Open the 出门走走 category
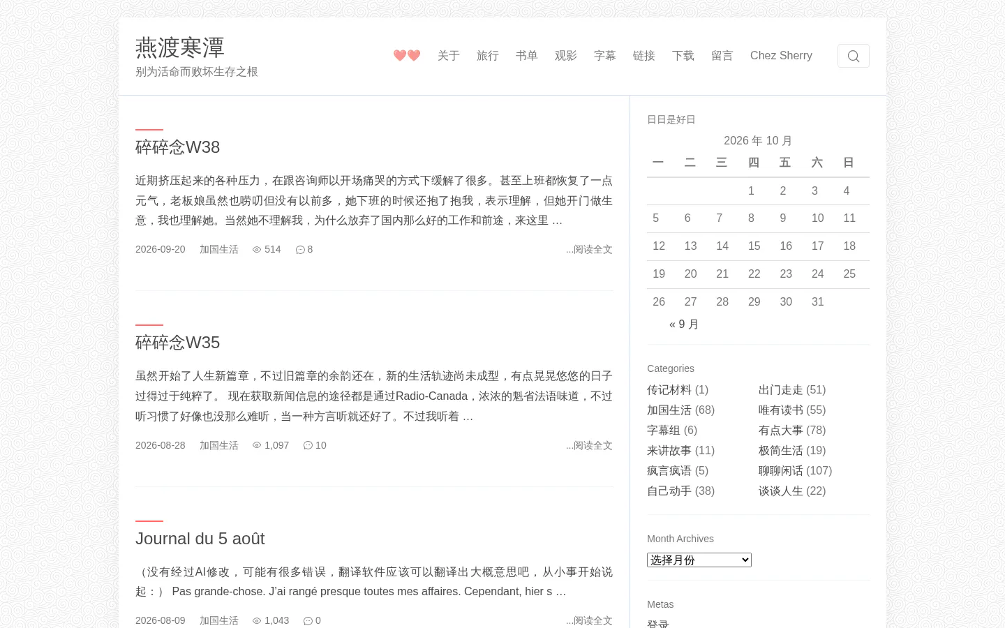 (x=781, y=390)
